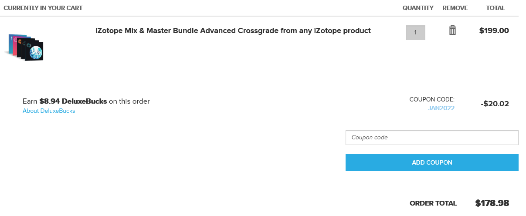Open the iZotope Mix & Master Bundle title
Screen dimensions: 526x216
(x=233, y=31)
